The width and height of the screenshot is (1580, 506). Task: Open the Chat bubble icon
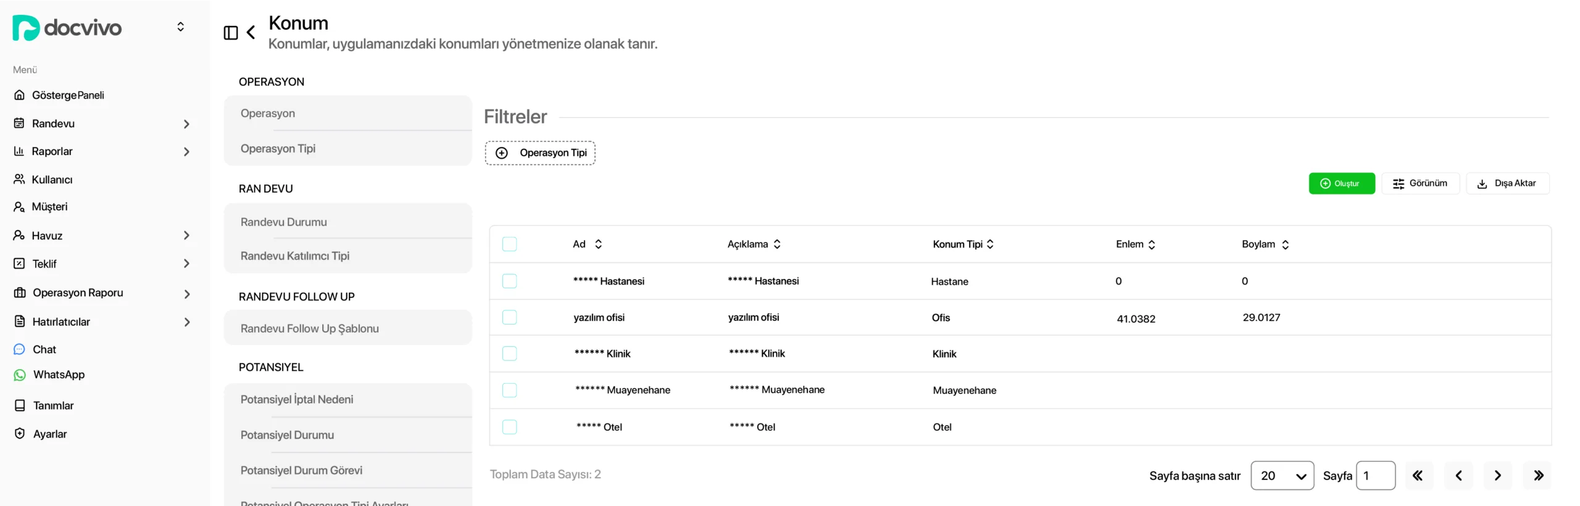coord(19,349)
